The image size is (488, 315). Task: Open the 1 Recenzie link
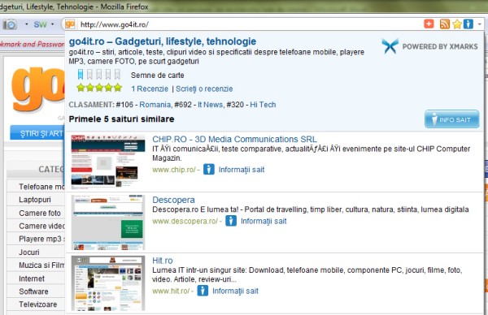coord(150,88)
